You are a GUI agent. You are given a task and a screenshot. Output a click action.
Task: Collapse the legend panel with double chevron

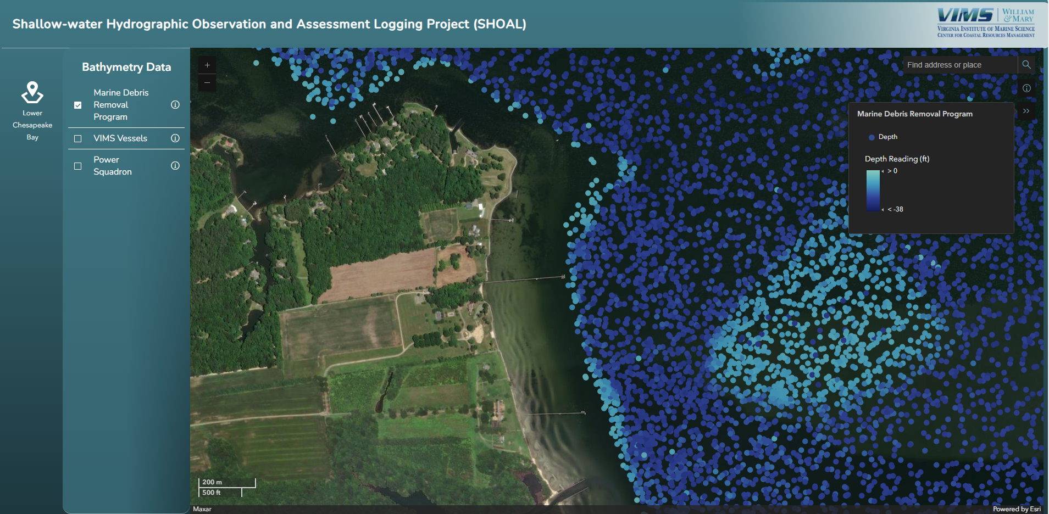[x=1026, y=111]
